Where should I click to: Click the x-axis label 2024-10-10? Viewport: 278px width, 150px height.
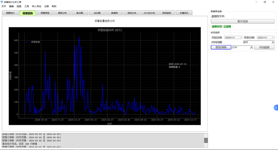(41, 120)
